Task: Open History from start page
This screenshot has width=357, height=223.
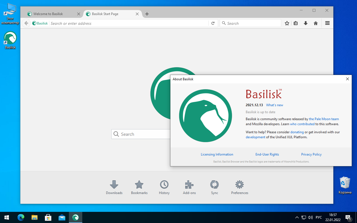Action: pos(164,187)
